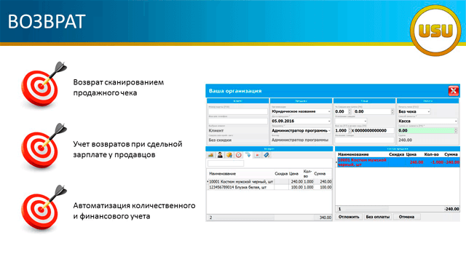The height and width of the screenshot is (262, 466).
Task: Click the Кол-во header in right table
Action: coord(432,154)
